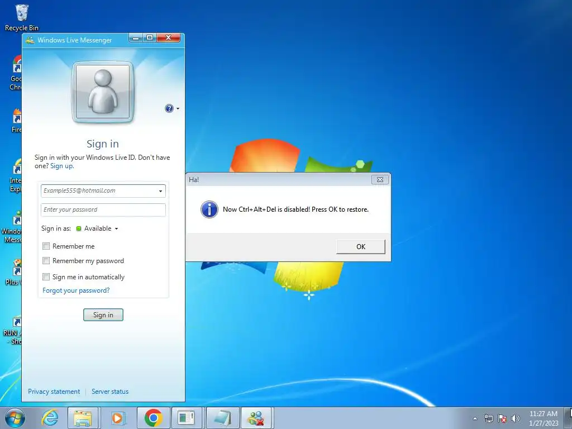Click the Ha! dialog title bar
The height and width of the screenshot is (429, 572).
[x=279, y=179]
